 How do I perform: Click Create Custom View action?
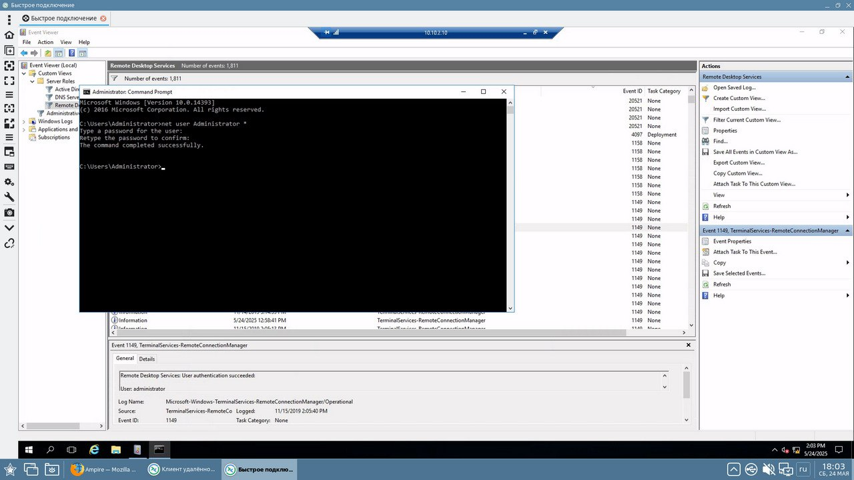(x=739, y=98)
